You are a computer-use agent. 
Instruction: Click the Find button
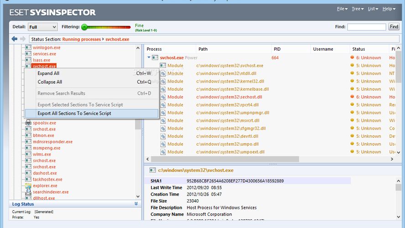pos(394,26)
